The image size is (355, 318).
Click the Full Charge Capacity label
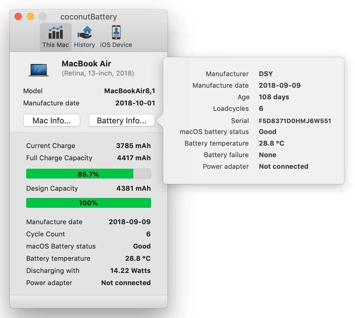pyautogui.click(x=59, y=158)
